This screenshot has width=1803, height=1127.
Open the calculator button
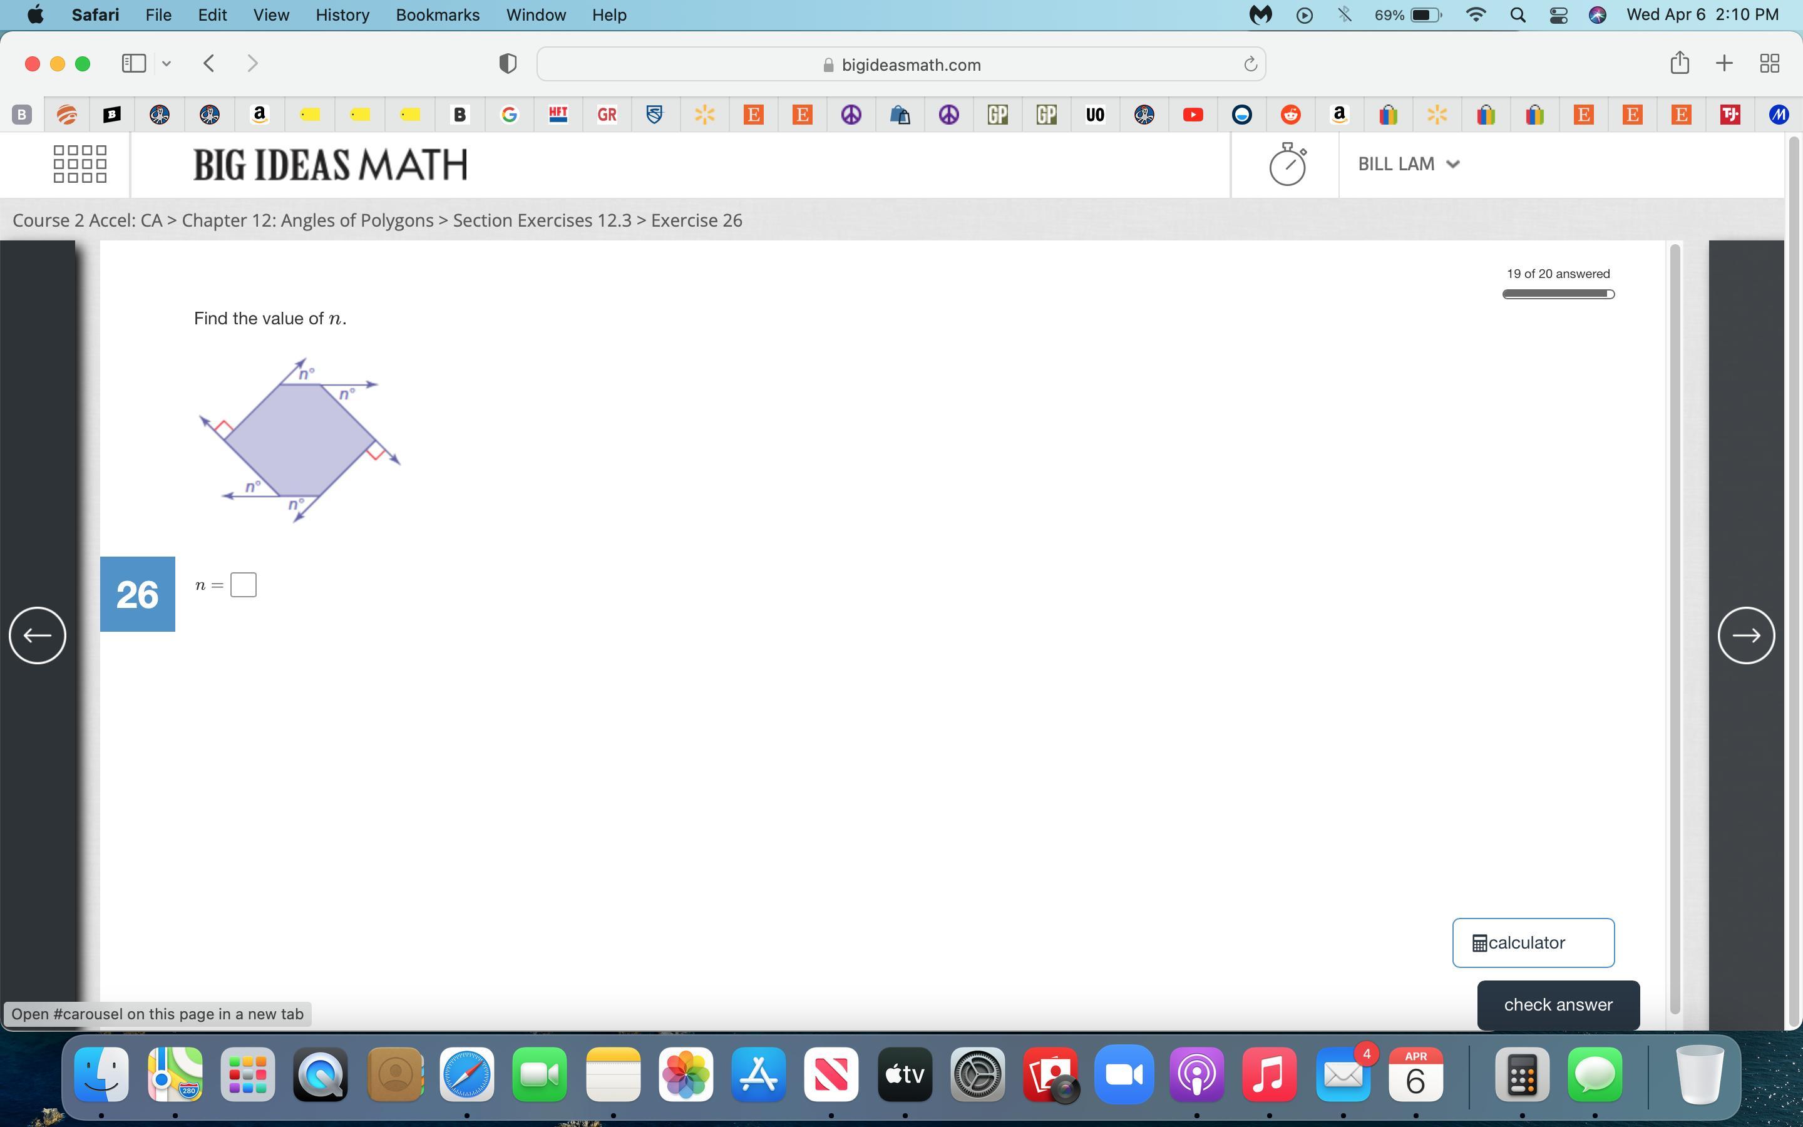1533,943
